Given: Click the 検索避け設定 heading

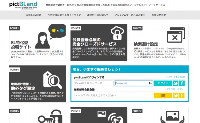Looking at the screenshot, I should [x=146, y=44].
